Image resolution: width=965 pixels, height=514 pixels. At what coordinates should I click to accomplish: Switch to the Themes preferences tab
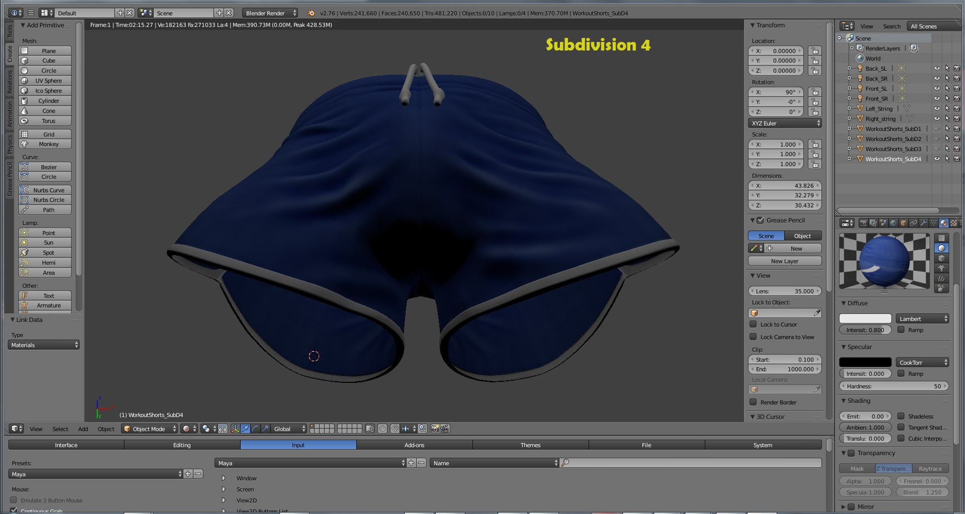pos(530,445)
